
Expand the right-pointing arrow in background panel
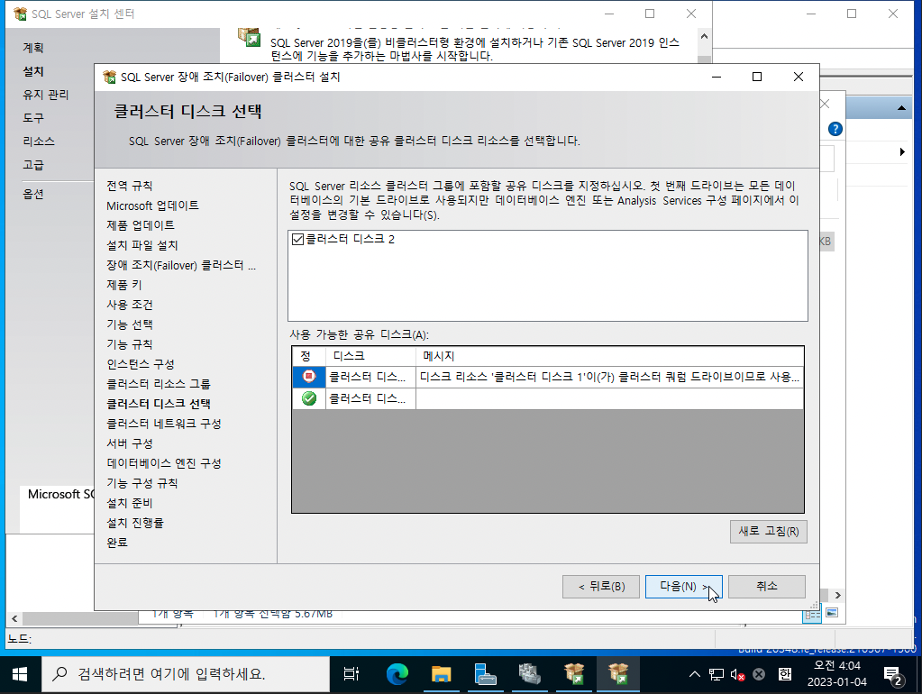pos(902,152)
